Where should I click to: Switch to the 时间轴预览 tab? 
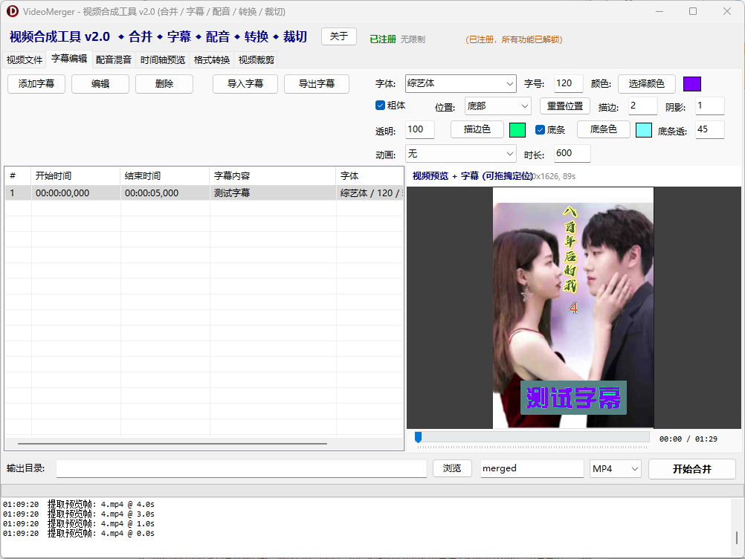163,60
